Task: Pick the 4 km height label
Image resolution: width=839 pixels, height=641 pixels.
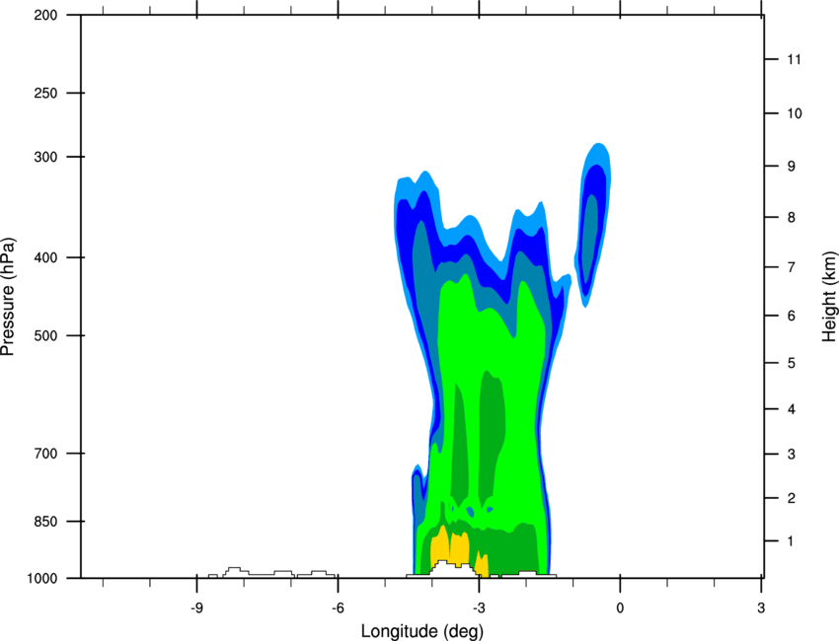Action: [792, 409]
